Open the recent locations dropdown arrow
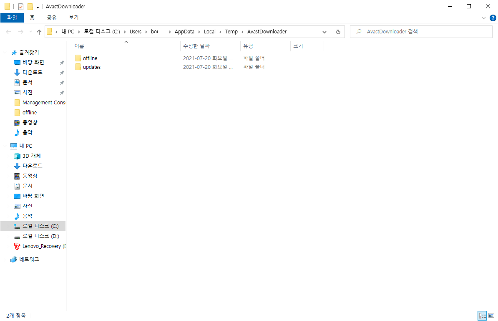This screenshot has height=321, width=498. click(30, 32)
